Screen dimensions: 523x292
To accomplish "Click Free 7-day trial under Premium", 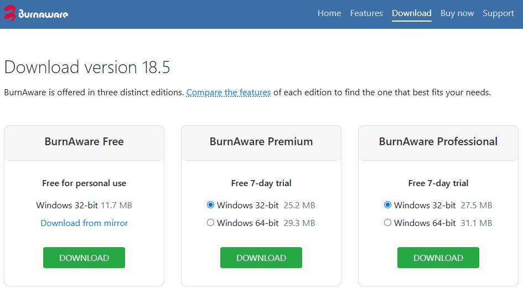I will pos(261,183).
